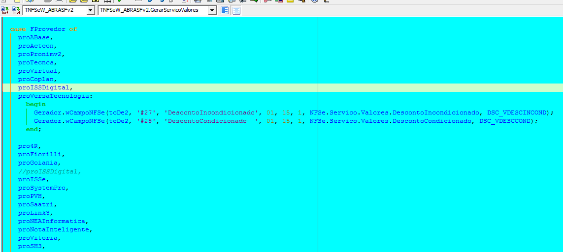The height and width of the screenshot is (252, 563).
Task: Click the proNEAInformatica line
Action: [x=54, y=222]
